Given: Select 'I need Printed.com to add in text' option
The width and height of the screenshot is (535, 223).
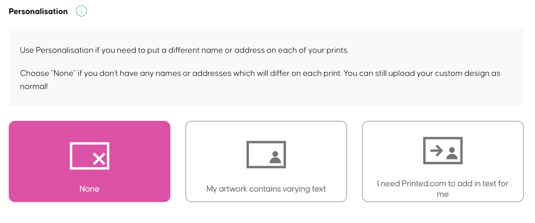Looking at the screenshot, I should click(x=443, y=161).
